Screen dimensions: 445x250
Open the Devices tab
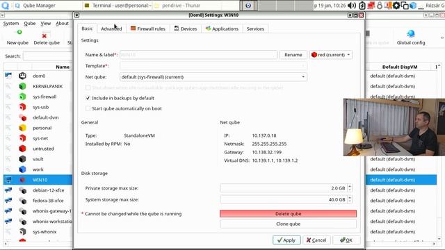point(186,28)
